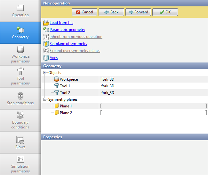Viewport: 208px width, 175px height.
Task: Switch to Workpiece parameters tab
Action: click(20, 55)
